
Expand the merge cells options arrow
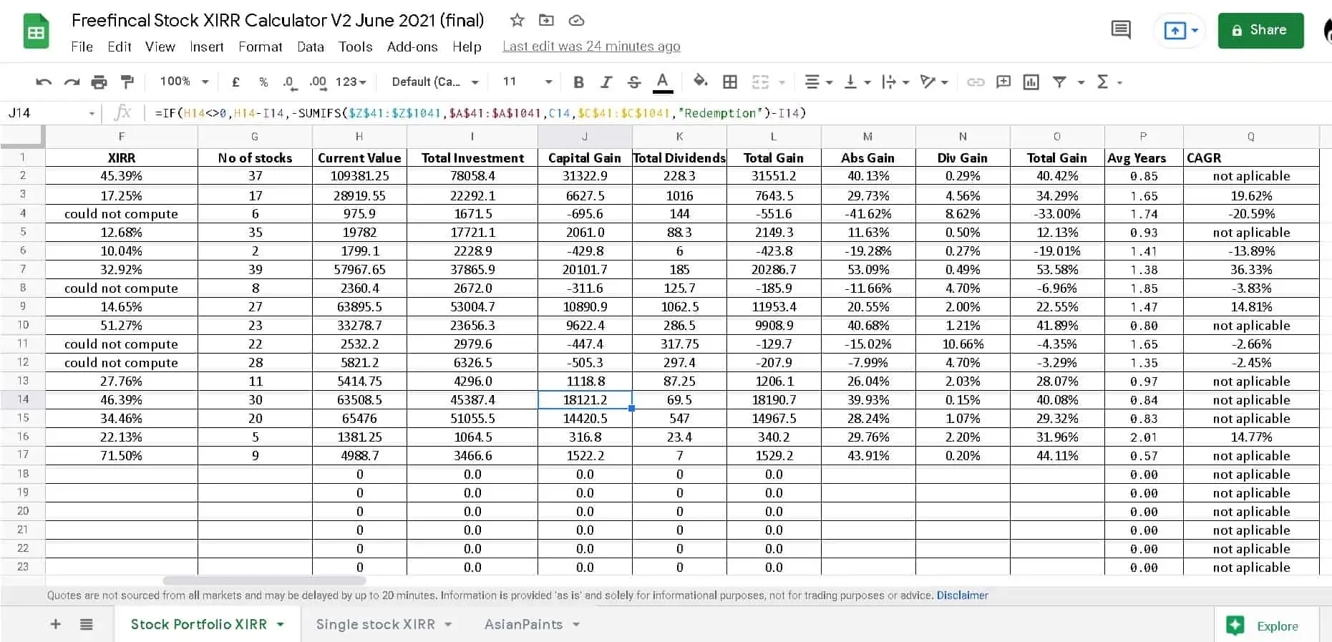point(782,82)
